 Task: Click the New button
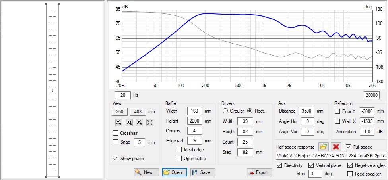146,172
